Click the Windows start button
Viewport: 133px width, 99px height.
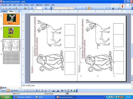(x=6, y=97)
